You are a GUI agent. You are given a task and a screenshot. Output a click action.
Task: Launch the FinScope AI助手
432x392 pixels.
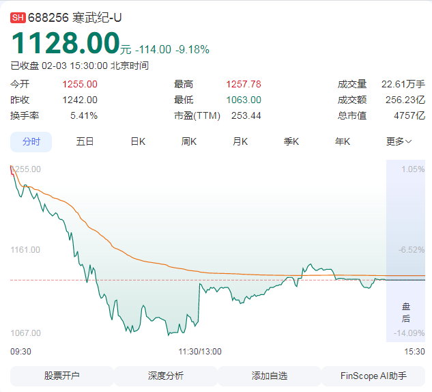point(373,376)
